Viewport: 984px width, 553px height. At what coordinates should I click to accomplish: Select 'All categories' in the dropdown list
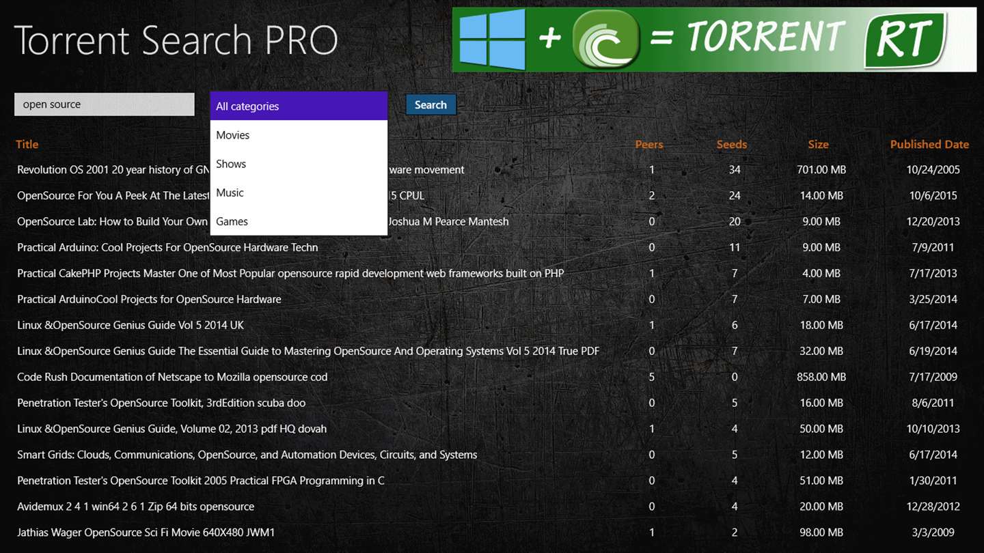(299, 106)
